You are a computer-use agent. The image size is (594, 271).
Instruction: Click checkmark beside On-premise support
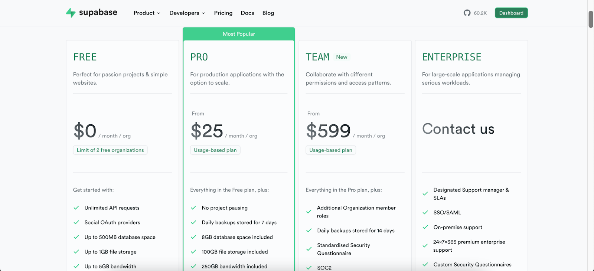coord(425,227)
